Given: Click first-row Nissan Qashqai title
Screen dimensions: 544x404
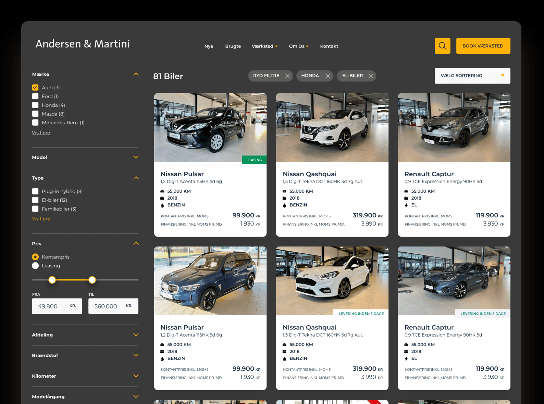Looking at the screenshot, I should (310, 174).
